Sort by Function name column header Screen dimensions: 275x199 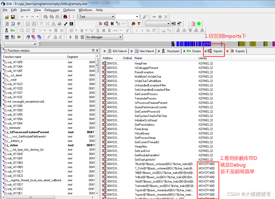(x=33, y=57)
